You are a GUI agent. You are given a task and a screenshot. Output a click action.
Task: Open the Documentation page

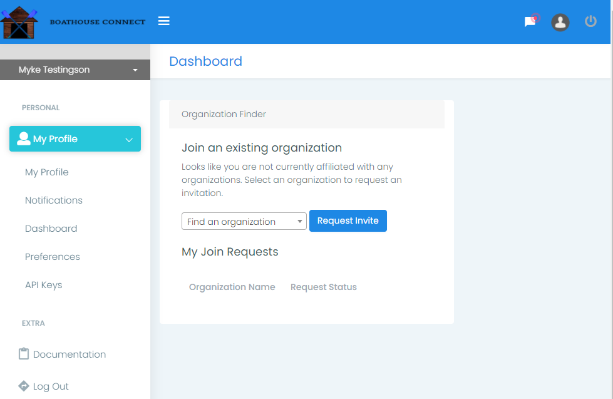(x=68, y=354)
